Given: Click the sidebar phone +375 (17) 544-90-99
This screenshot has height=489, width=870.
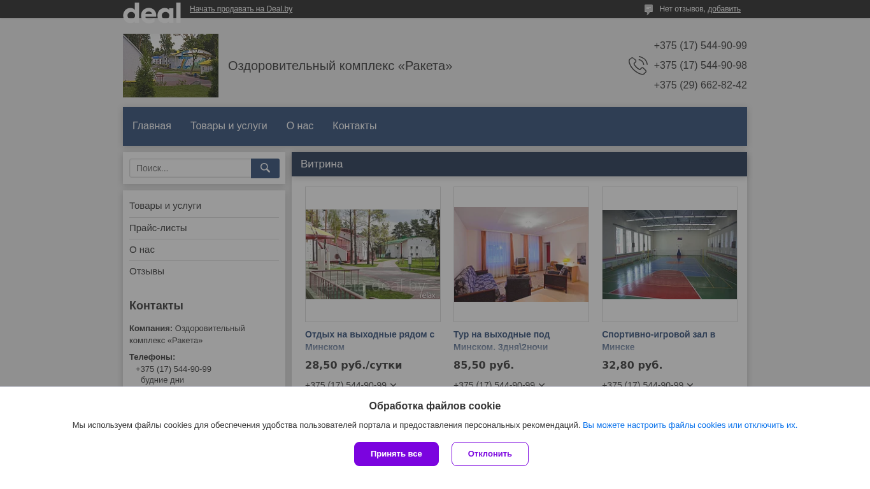Looking at the screenshot, I should tap(173, 369).
